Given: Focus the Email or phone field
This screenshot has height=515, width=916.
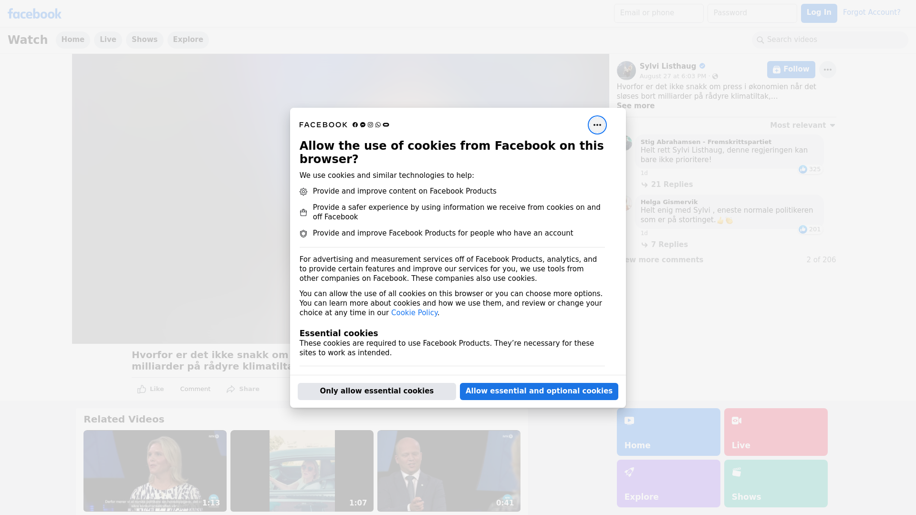Looking at the screenshot, I should point(659,13).
